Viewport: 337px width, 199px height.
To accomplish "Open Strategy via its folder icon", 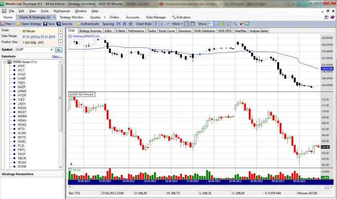I will coord(19,24).
